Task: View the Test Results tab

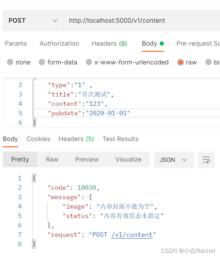Action: pyautogui.click(x=120, y=139)
